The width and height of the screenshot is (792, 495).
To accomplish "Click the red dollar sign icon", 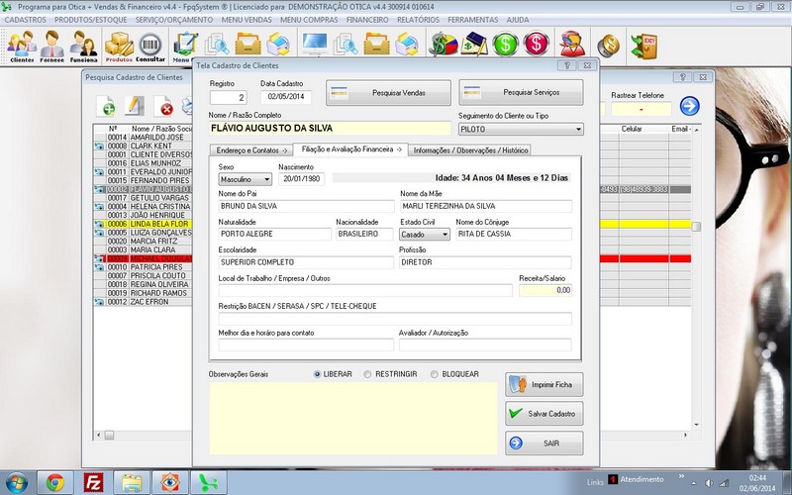I will (x=537, y=45).
